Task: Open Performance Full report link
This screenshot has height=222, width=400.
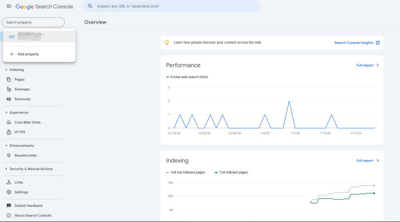Action: [367, 65]
